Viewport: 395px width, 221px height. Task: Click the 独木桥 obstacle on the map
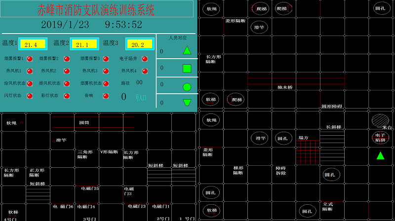[285, 87]
